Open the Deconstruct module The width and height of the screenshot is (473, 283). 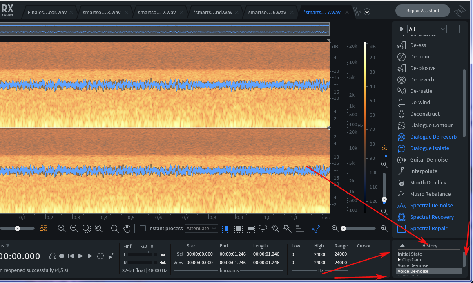(424, 114)
